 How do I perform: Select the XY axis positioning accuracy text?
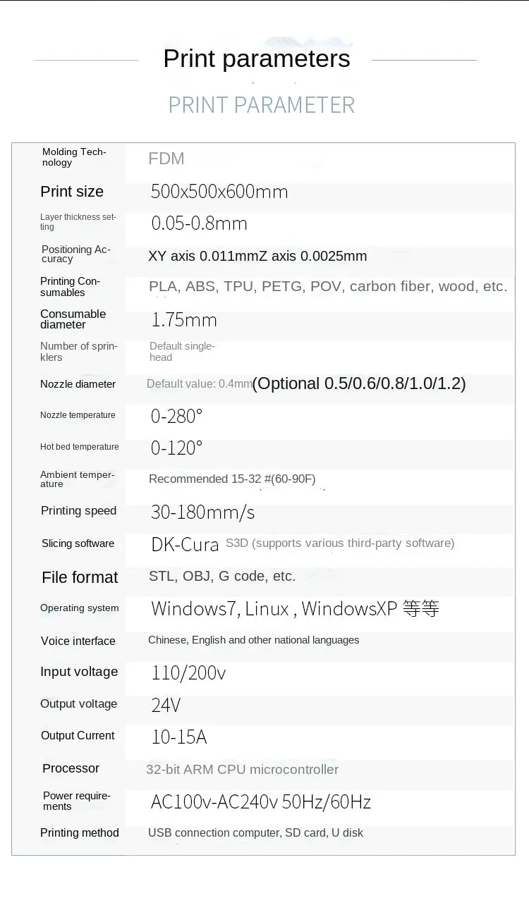[257, 256]
